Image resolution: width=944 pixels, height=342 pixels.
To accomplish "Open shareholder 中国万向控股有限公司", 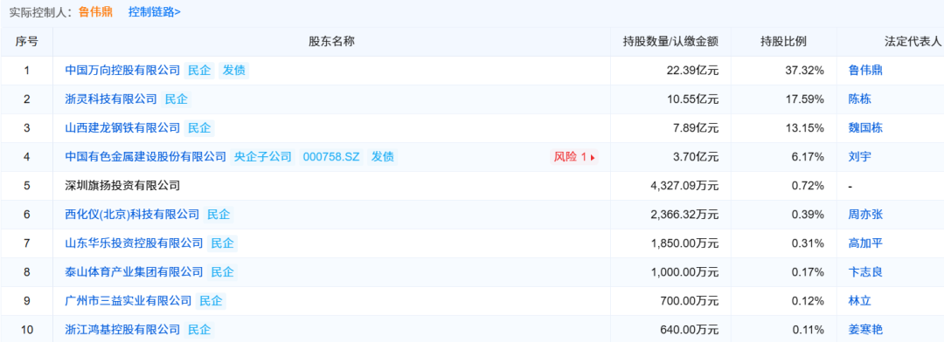I will pos(122,71).
